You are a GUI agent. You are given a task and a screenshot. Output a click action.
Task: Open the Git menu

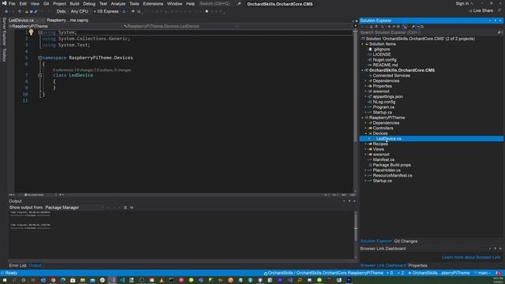pyautogui.click(x=46, y=4)
